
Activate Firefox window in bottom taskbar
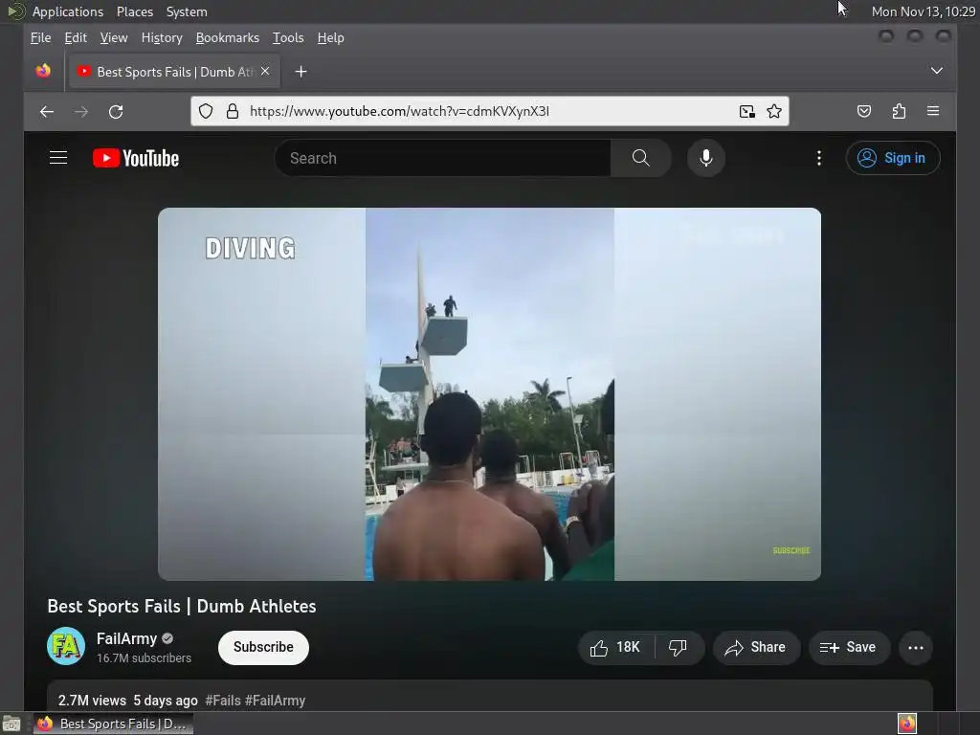114,724
